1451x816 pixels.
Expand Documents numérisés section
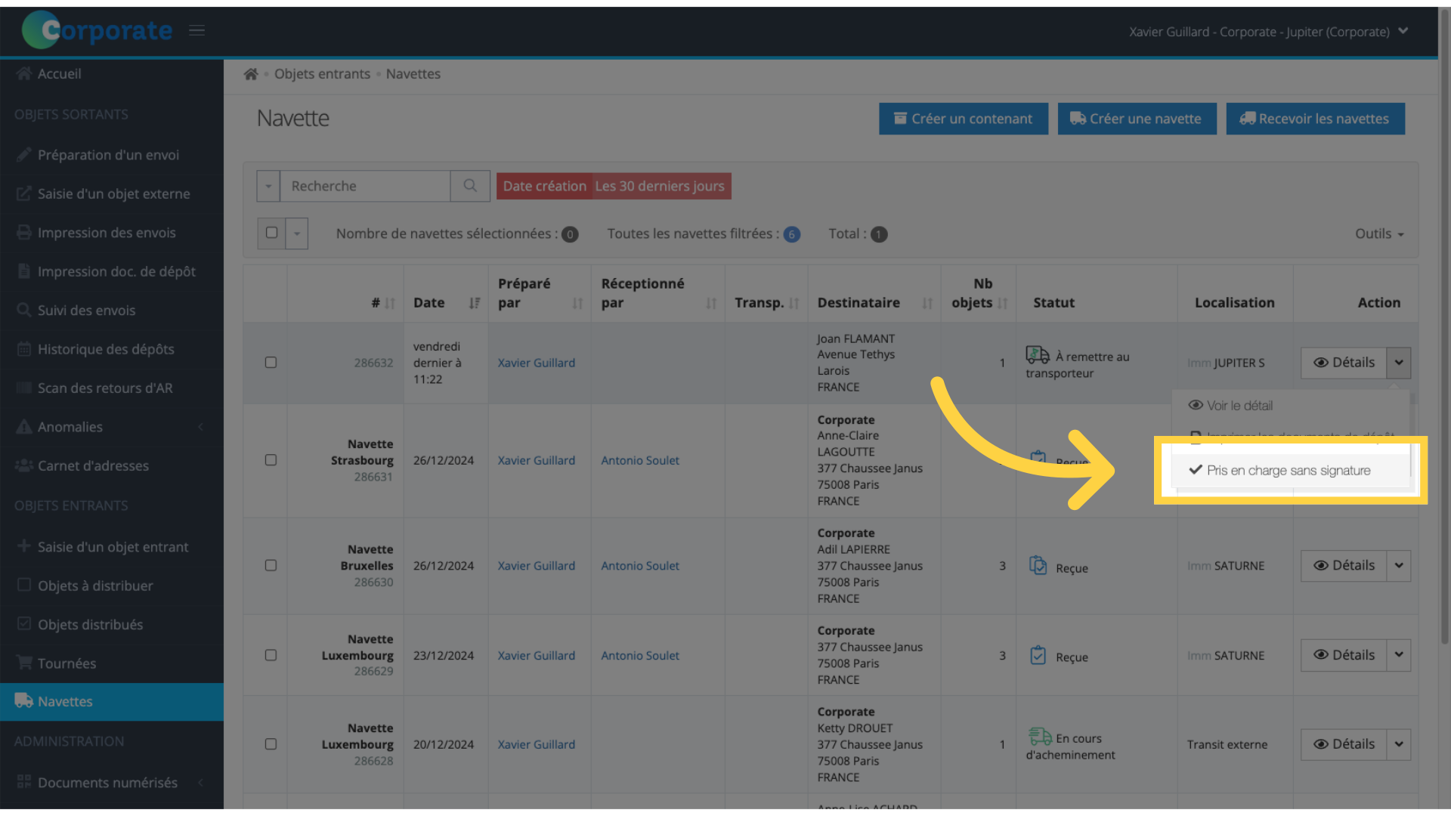tap(112, 783)
